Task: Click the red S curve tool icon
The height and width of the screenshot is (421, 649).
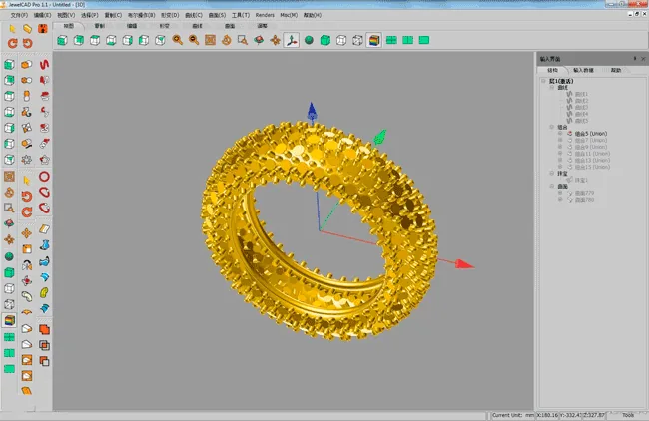Action: coord(44,64)
